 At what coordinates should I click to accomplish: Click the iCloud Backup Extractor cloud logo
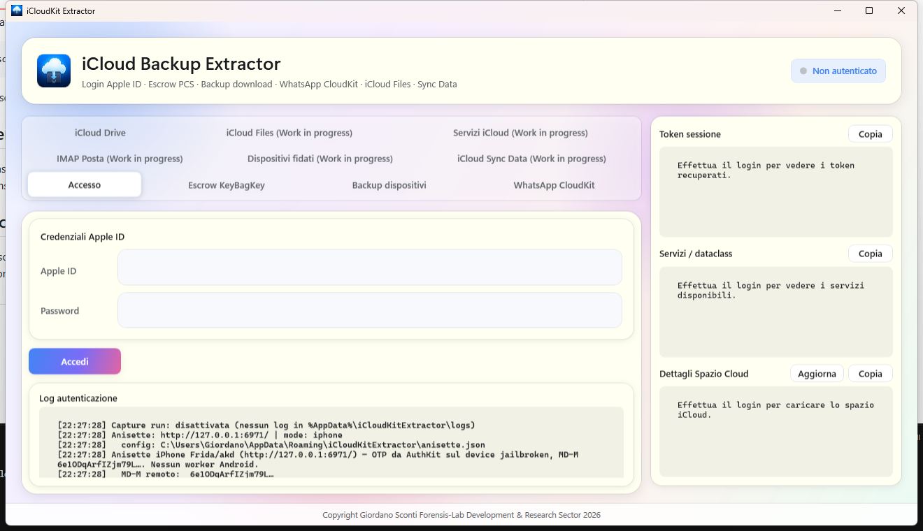pyautogui.click(x=54, y=71)
